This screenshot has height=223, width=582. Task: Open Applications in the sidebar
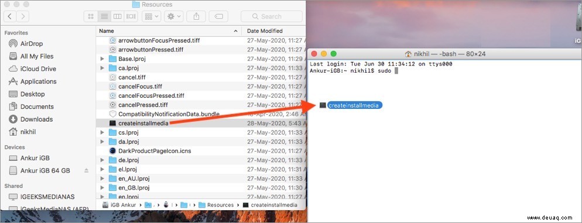(x=38, y=81)
